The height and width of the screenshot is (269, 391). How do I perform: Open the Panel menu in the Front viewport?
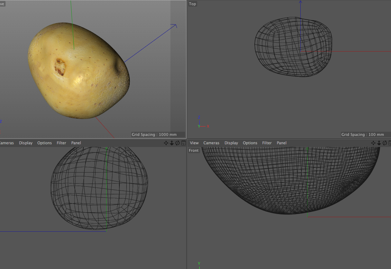282,143
